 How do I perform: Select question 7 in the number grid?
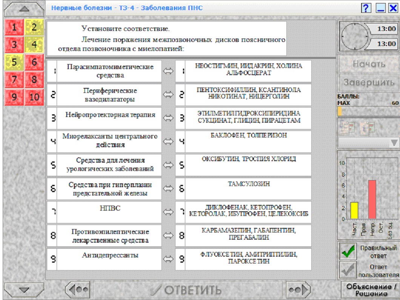[x=14, y=80]
